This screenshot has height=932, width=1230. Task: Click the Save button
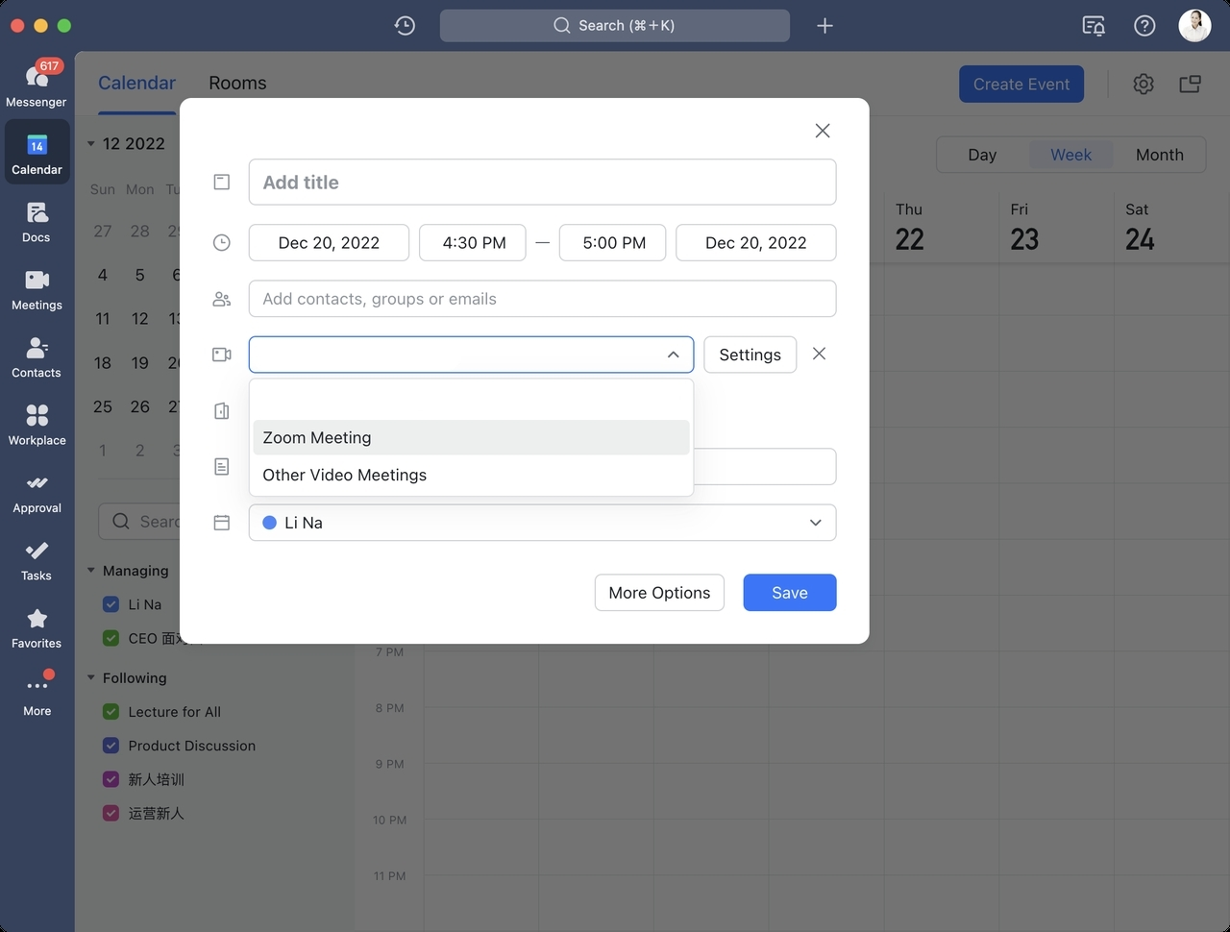click(789, 593)
